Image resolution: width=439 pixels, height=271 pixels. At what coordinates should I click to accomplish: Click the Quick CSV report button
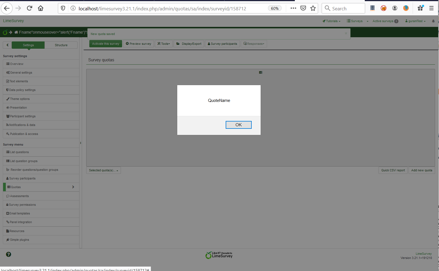pos(393,170)
